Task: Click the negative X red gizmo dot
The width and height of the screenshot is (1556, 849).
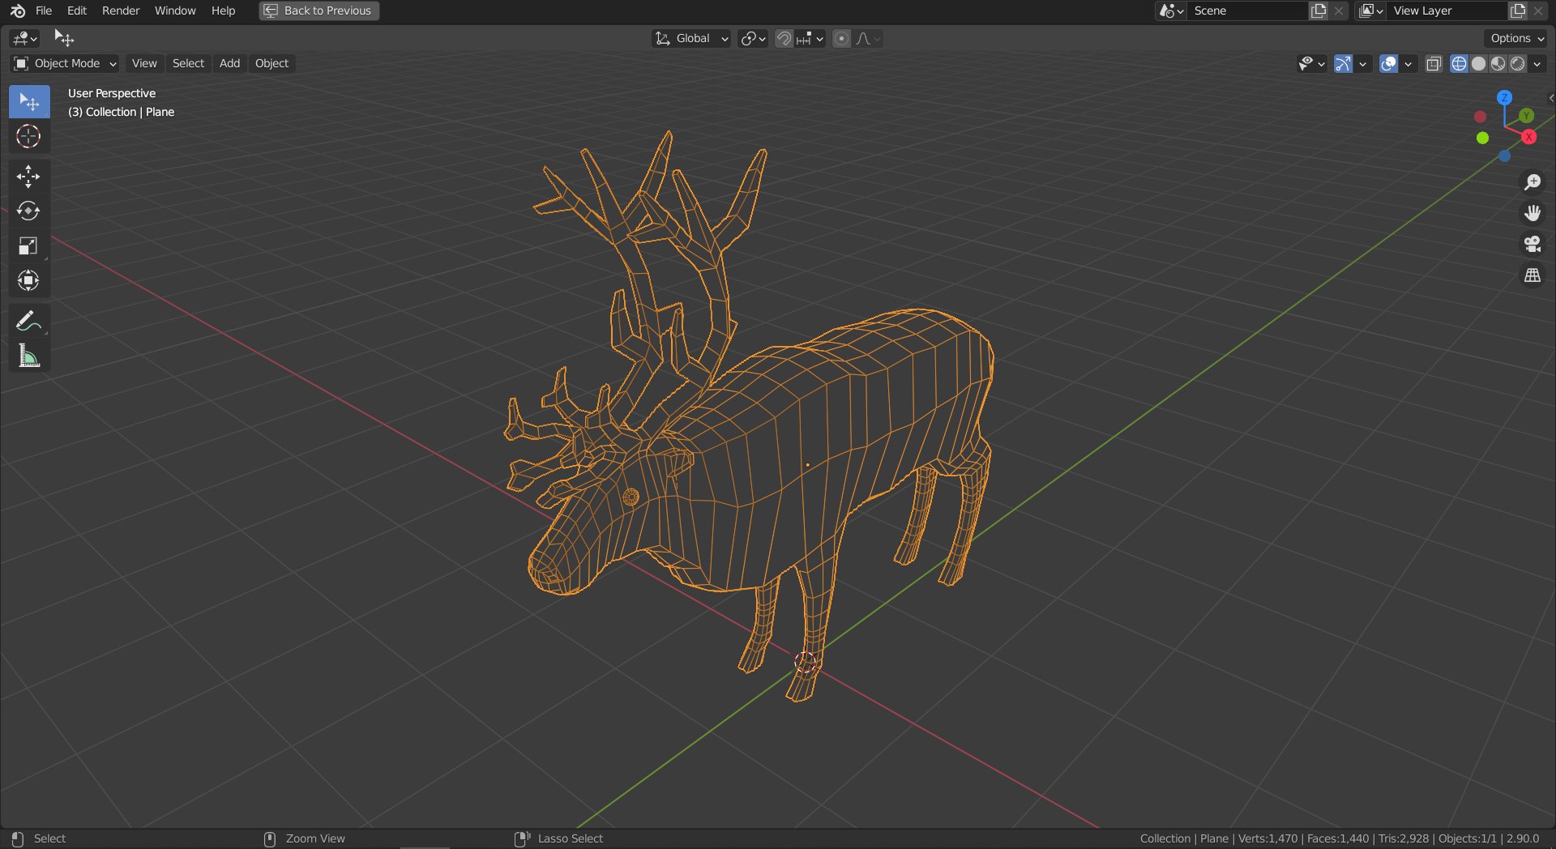Action: pyautogui.click(x=1480, y=117)
